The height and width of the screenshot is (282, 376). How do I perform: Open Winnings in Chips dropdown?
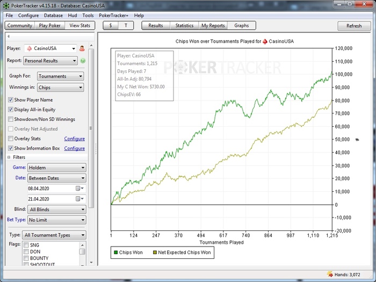coord(60,88)
